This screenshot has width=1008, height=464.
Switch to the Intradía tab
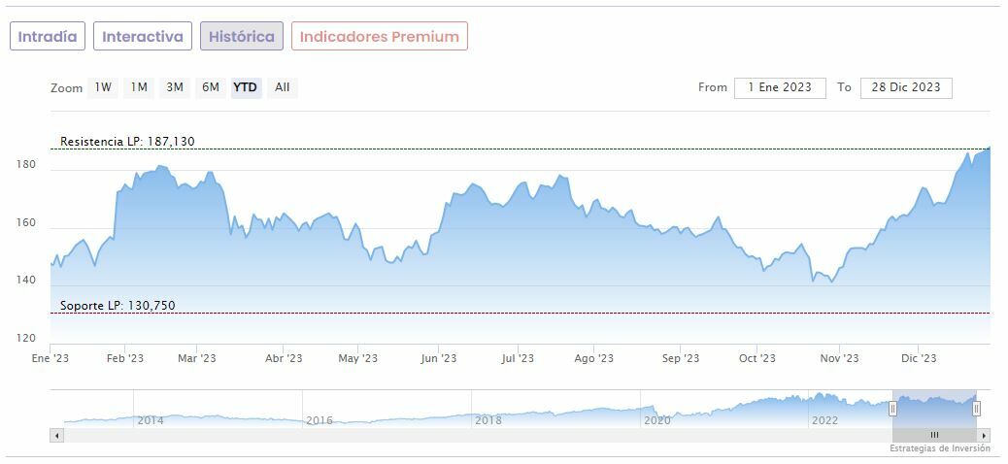pos(48,37)
